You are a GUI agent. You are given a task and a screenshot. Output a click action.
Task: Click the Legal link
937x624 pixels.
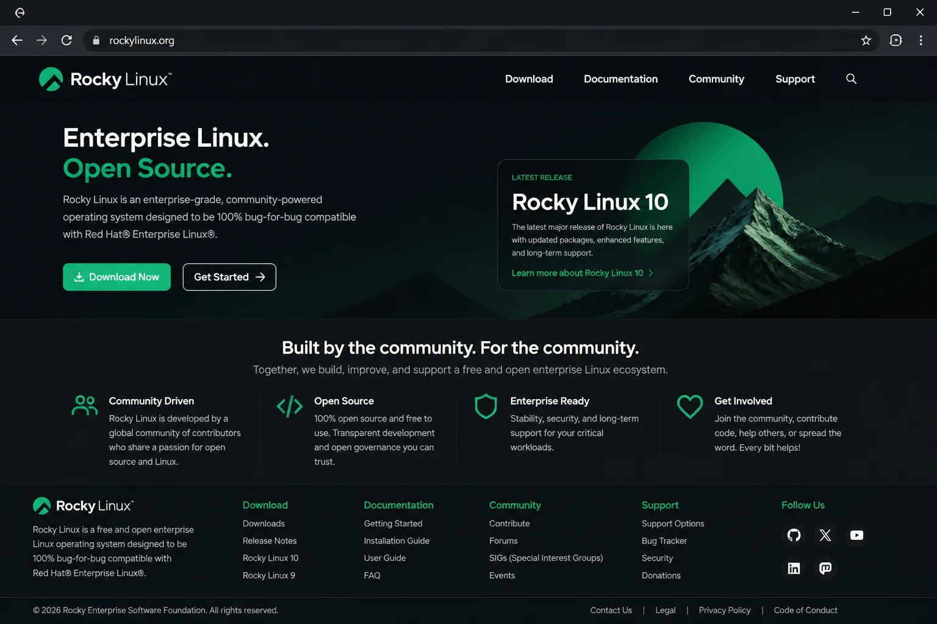(x=665, y=610)
